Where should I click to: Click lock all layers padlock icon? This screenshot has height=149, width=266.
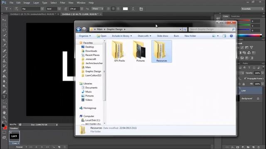point(244,84)
